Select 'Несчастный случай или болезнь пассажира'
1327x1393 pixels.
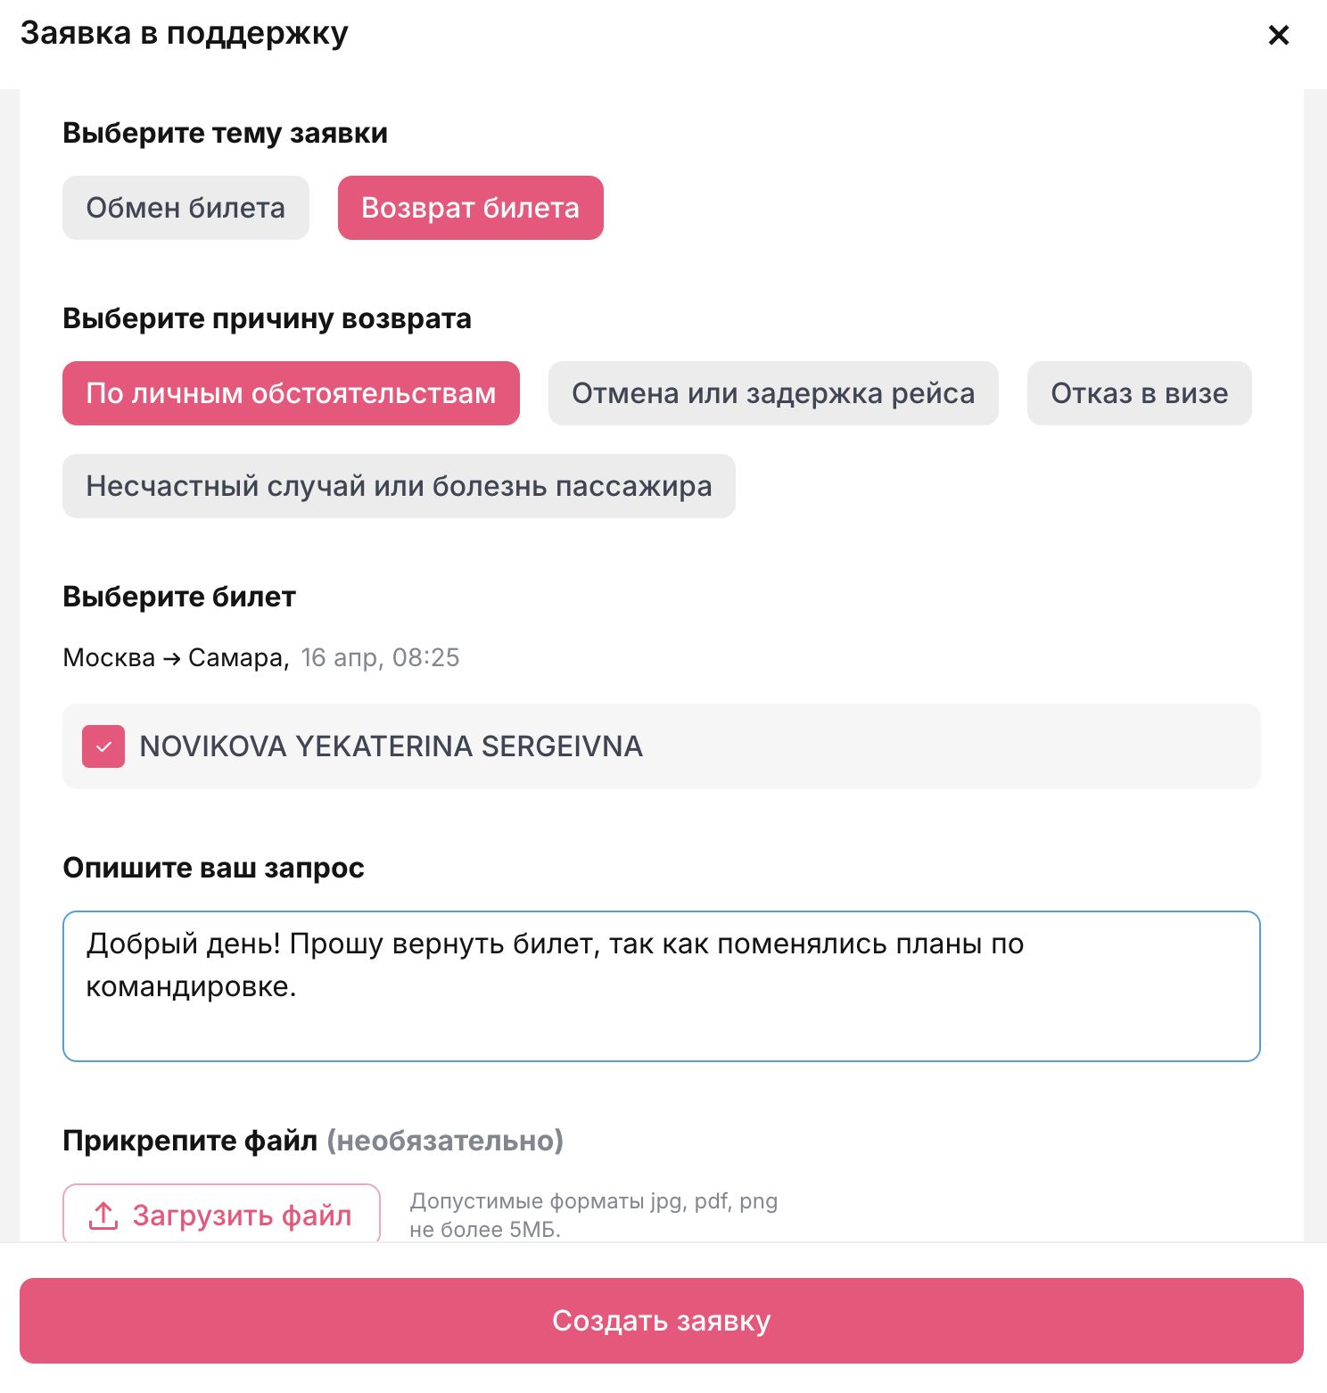(399, 486)
